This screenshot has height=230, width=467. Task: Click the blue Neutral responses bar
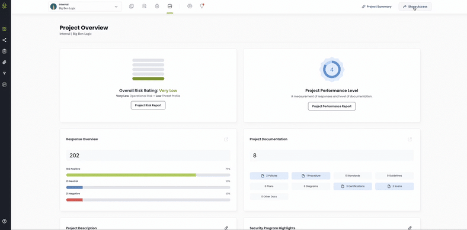pos(75,187)
